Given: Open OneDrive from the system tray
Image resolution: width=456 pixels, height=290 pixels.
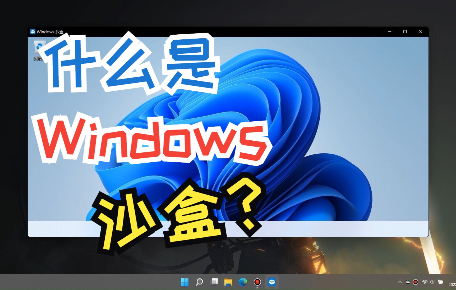Looking at the screenshot, I should [407, 282].
